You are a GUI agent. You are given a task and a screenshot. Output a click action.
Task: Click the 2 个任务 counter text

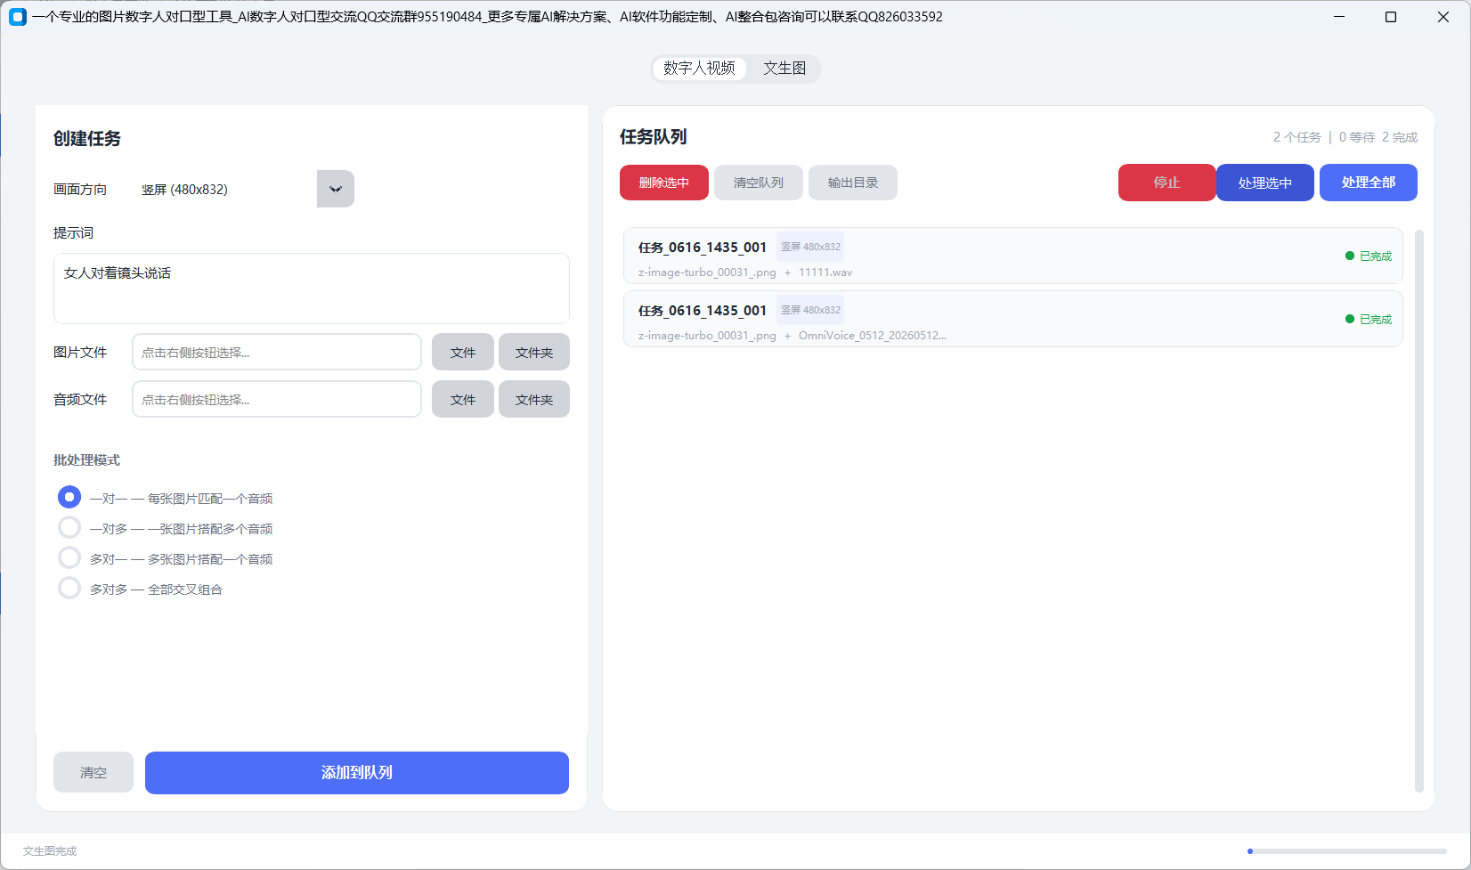coord(1296,137)
